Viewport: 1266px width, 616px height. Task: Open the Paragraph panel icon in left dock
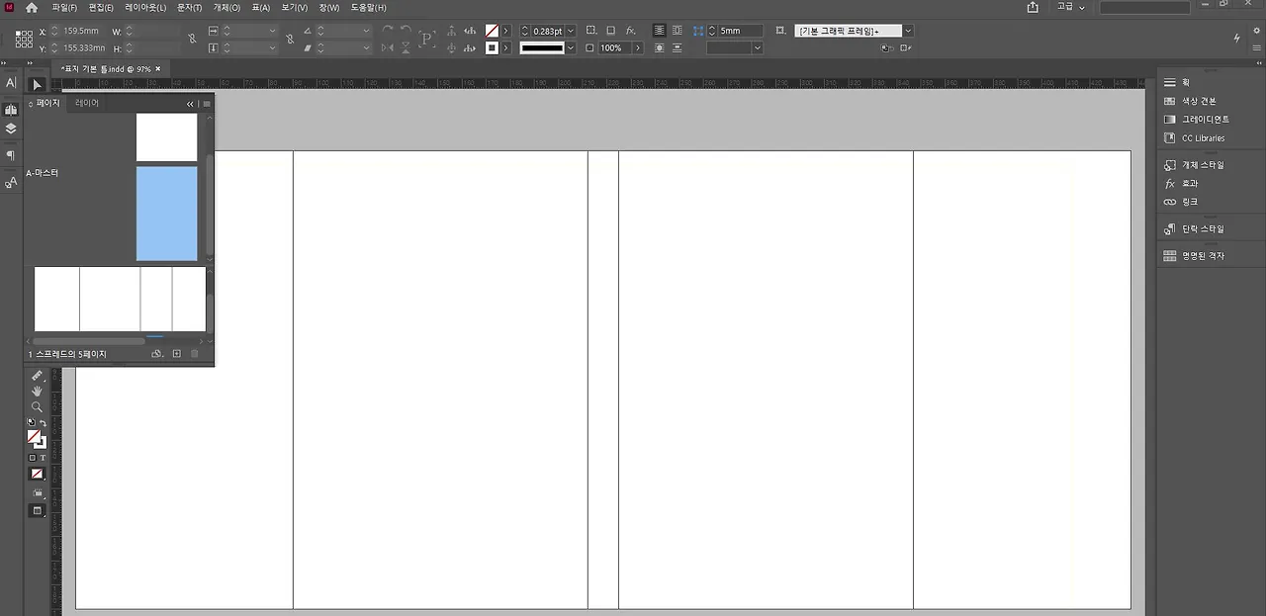click(x=11, y=155)
